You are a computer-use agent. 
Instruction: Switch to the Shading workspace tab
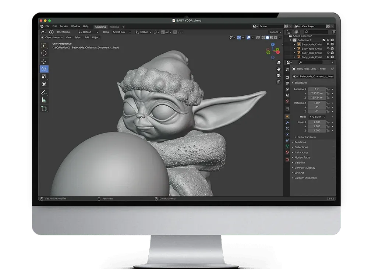[x=114, y=27]
